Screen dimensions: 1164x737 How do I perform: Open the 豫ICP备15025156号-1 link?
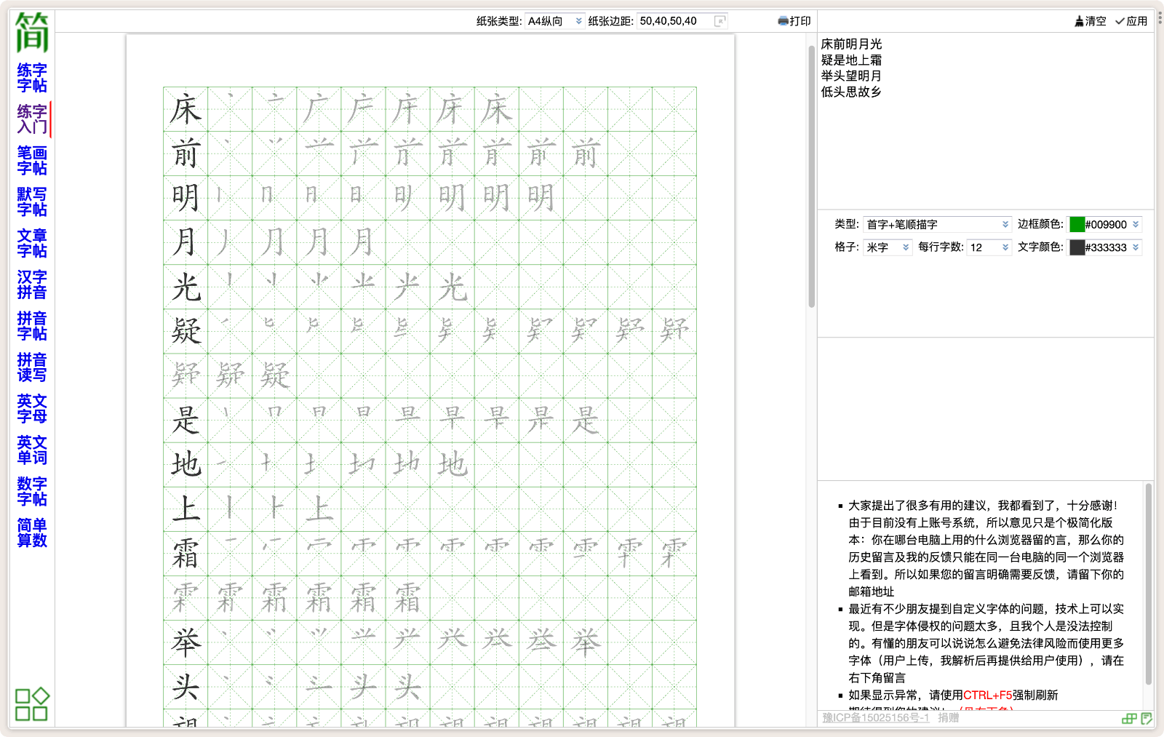click(875, 718)
